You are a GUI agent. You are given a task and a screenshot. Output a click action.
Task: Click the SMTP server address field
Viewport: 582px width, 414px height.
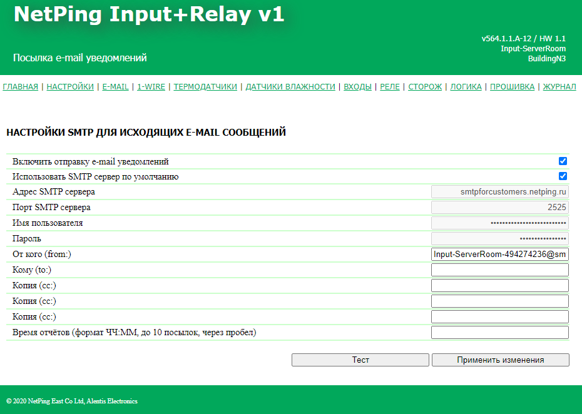tap(499, 192)
